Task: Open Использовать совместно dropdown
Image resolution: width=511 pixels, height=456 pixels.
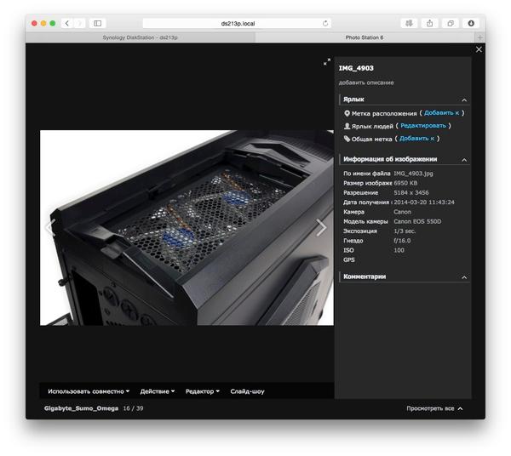Action: tap(89, 391)
